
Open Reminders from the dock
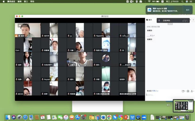(49, 117)
